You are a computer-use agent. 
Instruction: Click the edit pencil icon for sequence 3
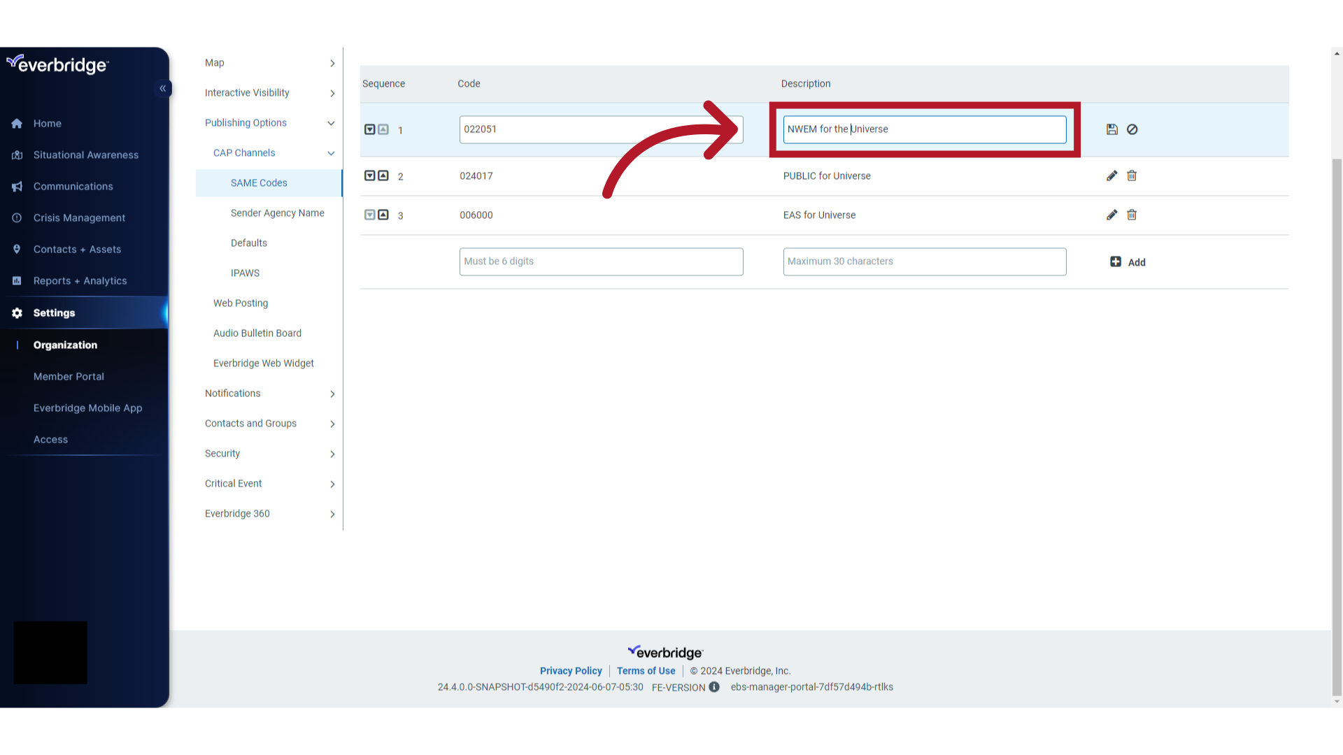coord(1111,214)
